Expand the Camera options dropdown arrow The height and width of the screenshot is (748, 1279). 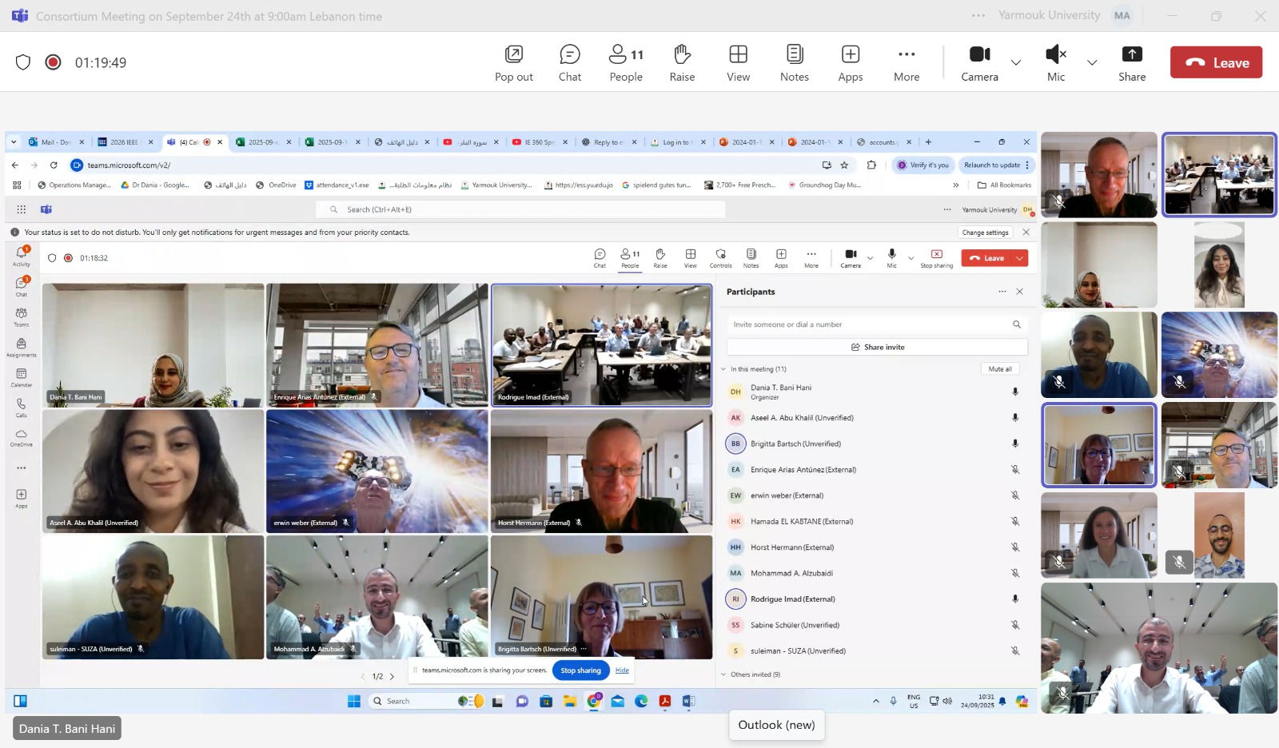coord(1015,62)
